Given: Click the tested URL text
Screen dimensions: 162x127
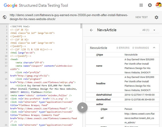Looking at the screenshot, I should pos(68,17).
